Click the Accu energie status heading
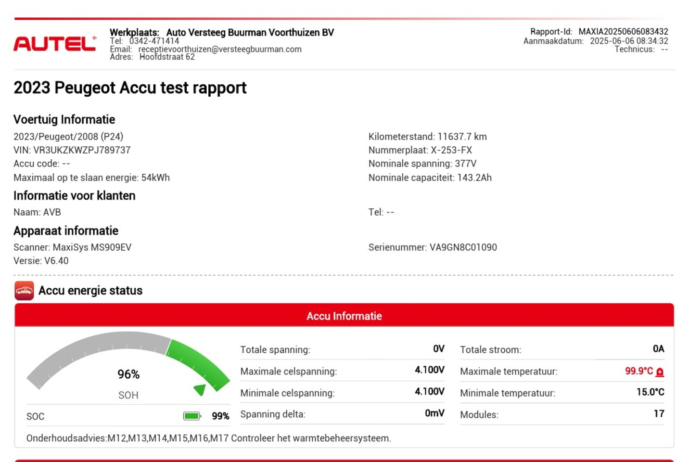Viewport: 689px width, 462px height. coord(90,291)
